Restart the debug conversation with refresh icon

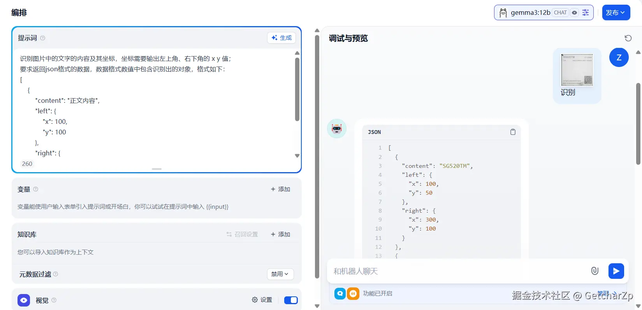click(x=628, y=38)
